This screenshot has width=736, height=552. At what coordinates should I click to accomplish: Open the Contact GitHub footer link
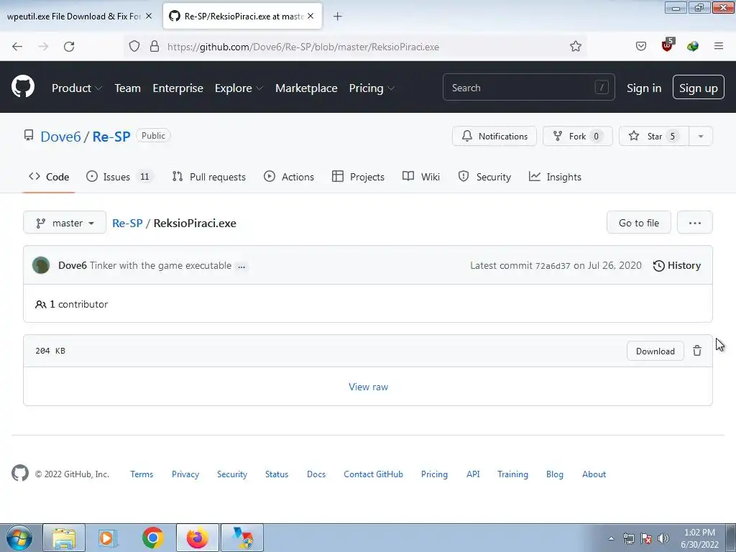click(373, 474)
